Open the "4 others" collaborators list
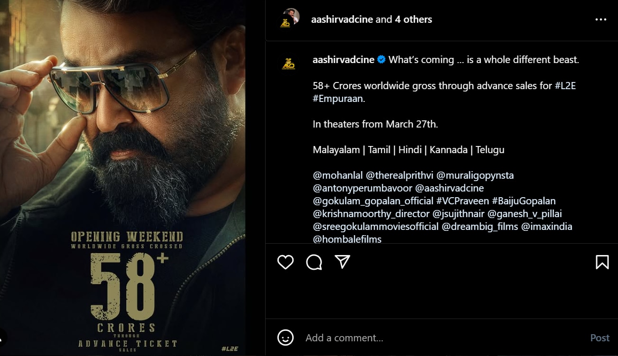 [x=413, y=19]
